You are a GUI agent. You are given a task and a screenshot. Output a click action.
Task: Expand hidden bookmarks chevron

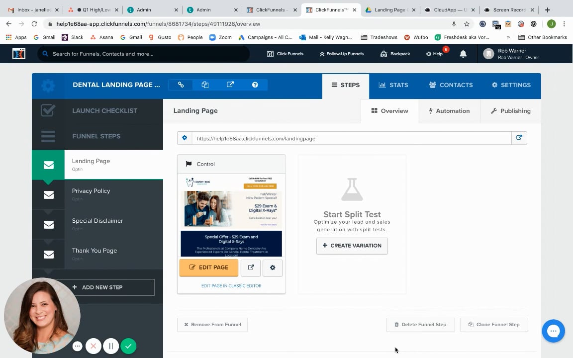(508, 37)
